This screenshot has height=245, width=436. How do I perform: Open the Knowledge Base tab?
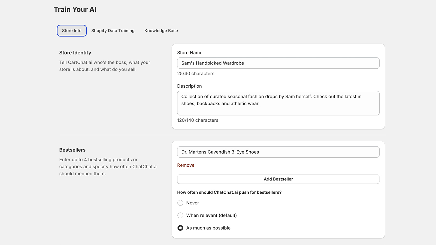[161, 30]
